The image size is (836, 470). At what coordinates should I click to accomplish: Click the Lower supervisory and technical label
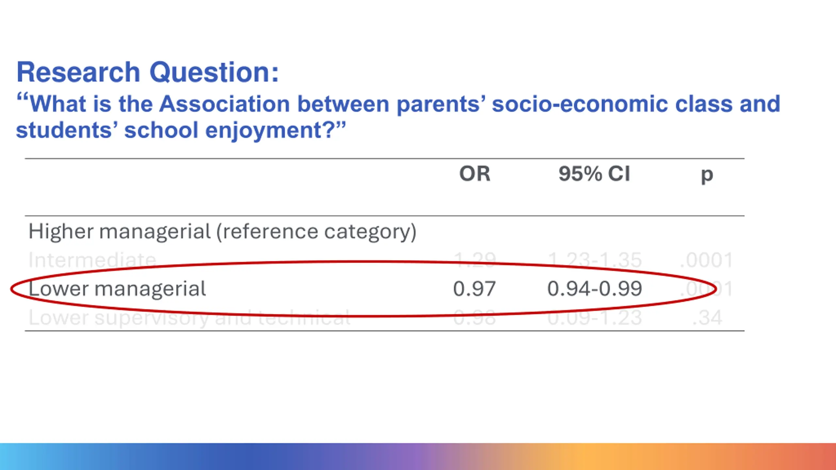190,318
